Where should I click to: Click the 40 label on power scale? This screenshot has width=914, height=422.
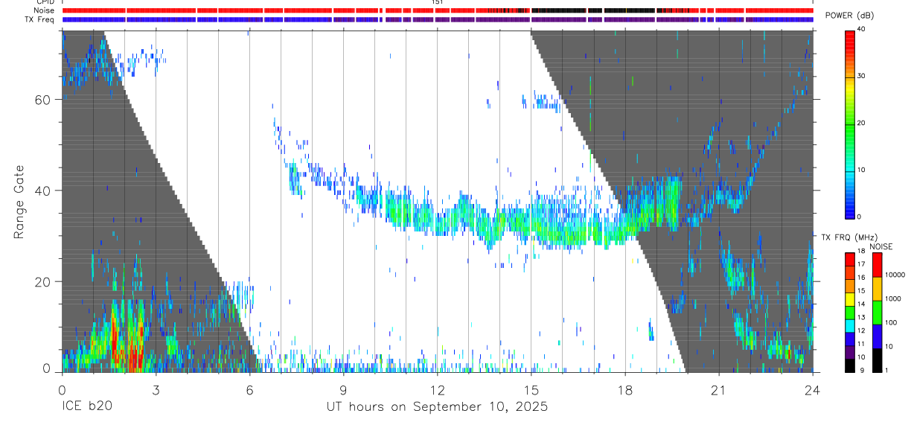861,29
